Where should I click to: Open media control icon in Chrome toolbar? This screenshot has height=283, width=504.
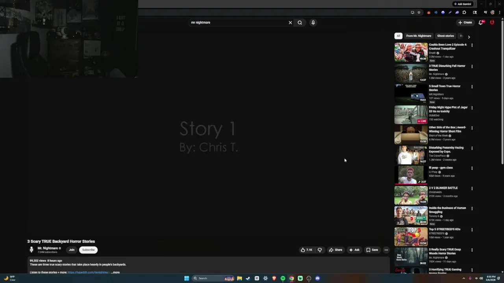pyautogui.click(x=485, y=13)
